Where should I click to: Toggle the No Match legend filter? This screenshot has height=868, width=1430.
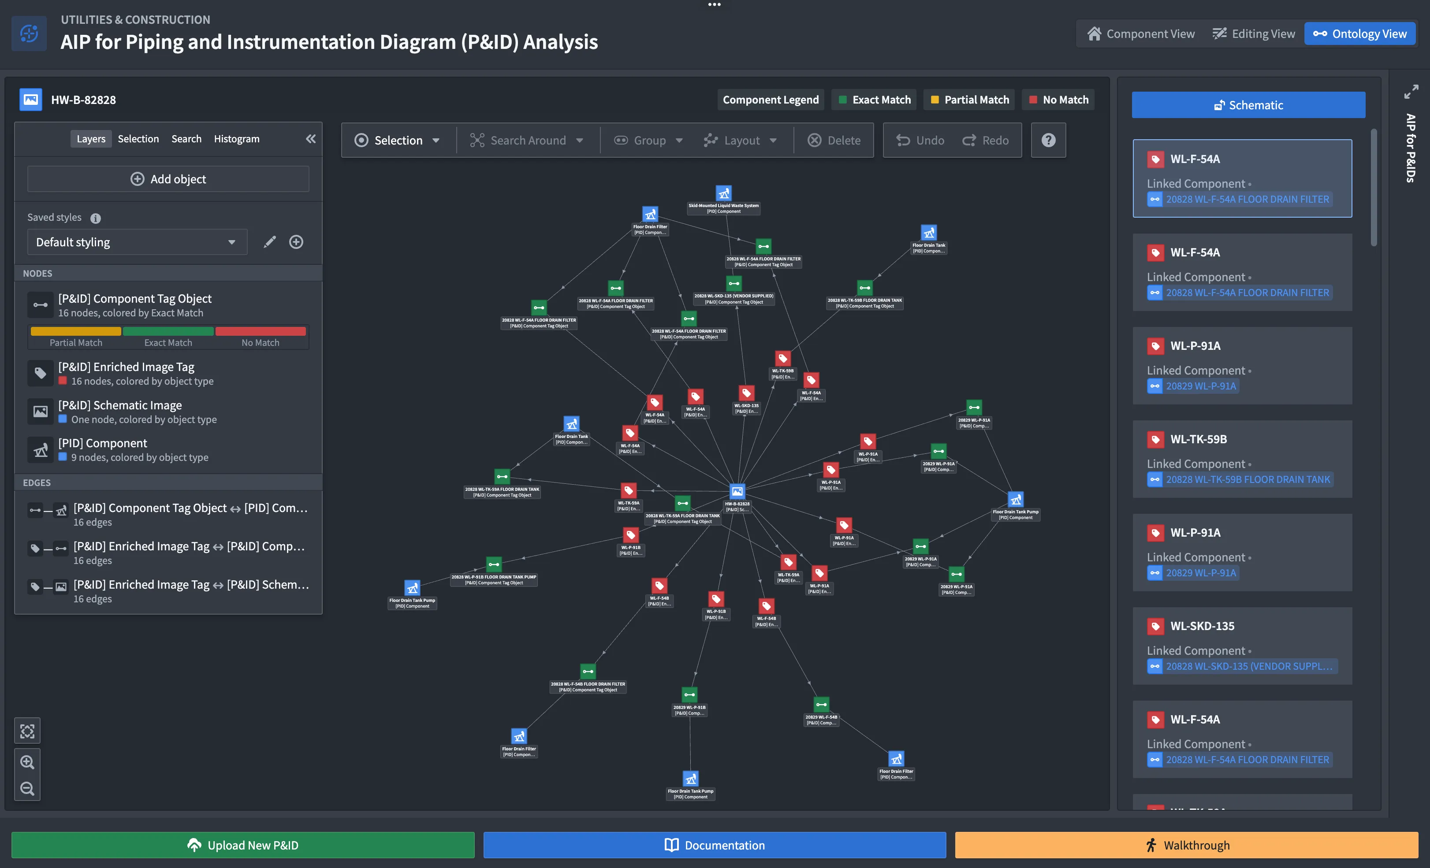(1058, 100)
